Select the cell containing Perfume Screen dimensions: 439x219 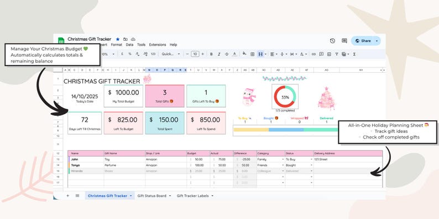(x=124, y=165)
